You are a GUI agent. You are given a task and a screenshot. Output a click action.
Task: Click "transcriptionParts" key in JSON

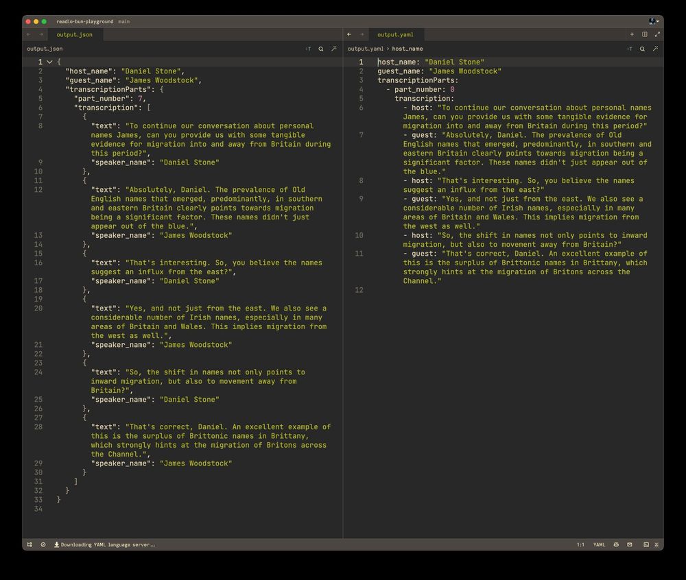point(108,89)
